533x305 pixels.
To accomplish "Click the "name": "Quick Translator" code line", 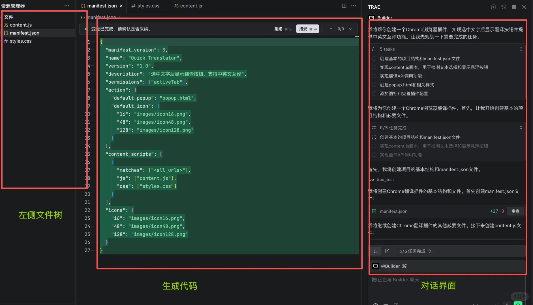I will 144,58.
